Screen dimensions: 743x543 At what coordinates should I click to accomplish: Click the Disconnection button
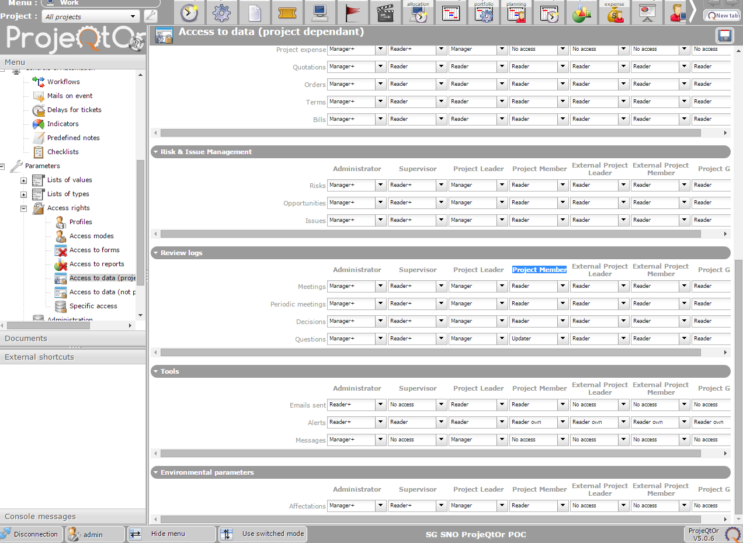click(30, 534)
